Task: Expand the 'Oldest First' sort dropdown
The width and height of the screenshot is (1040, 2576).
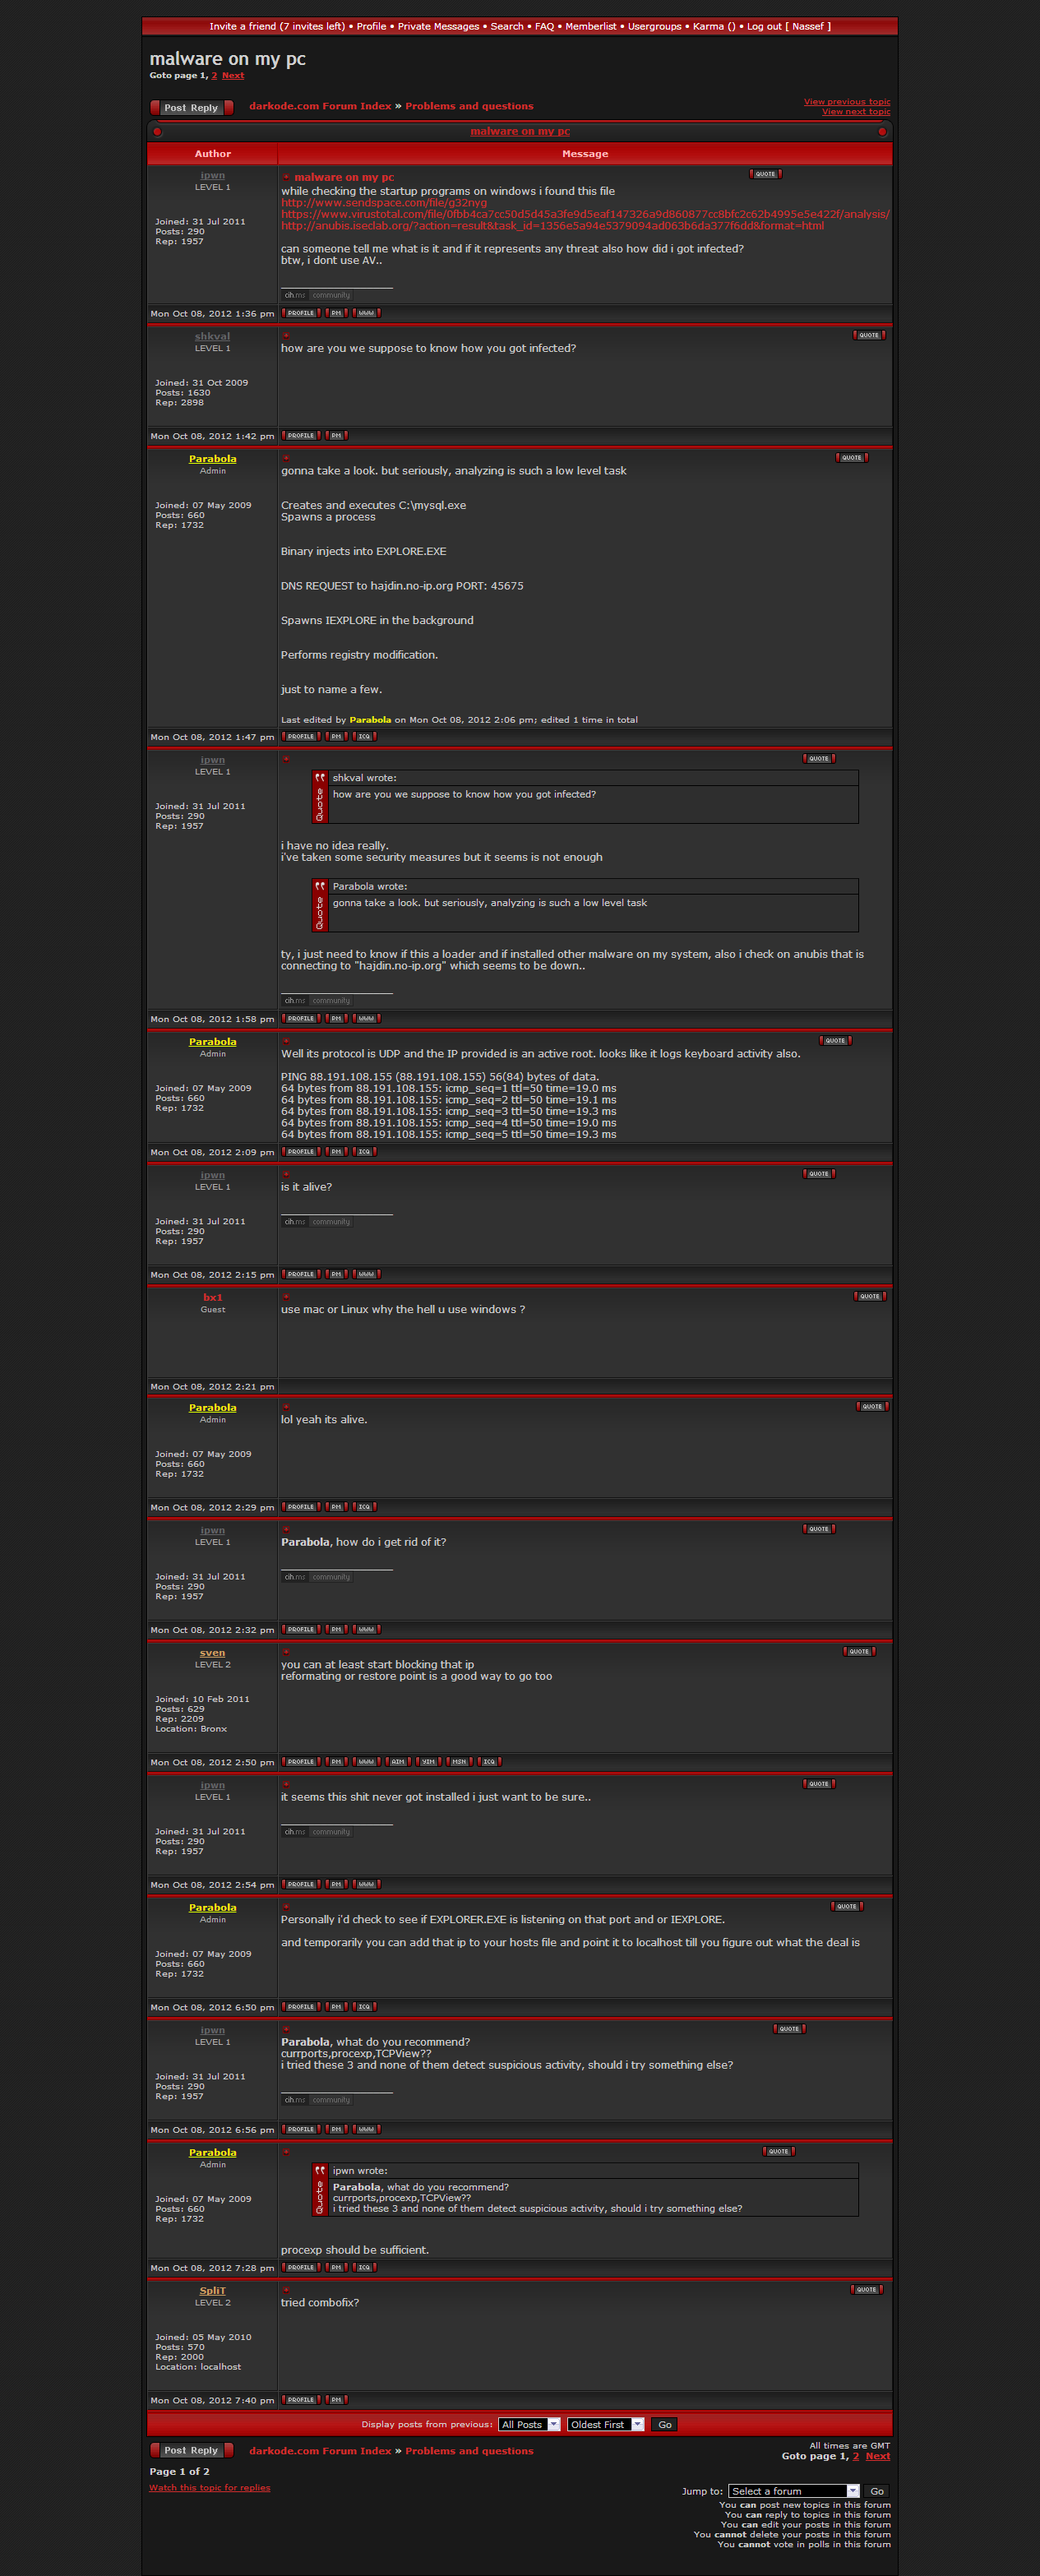Action: 605,2424
